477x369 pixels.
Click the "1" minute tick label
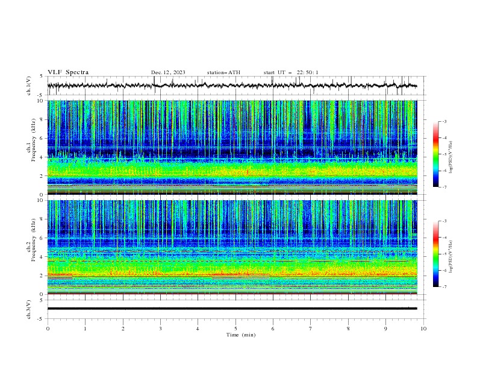tap(85, 329)
